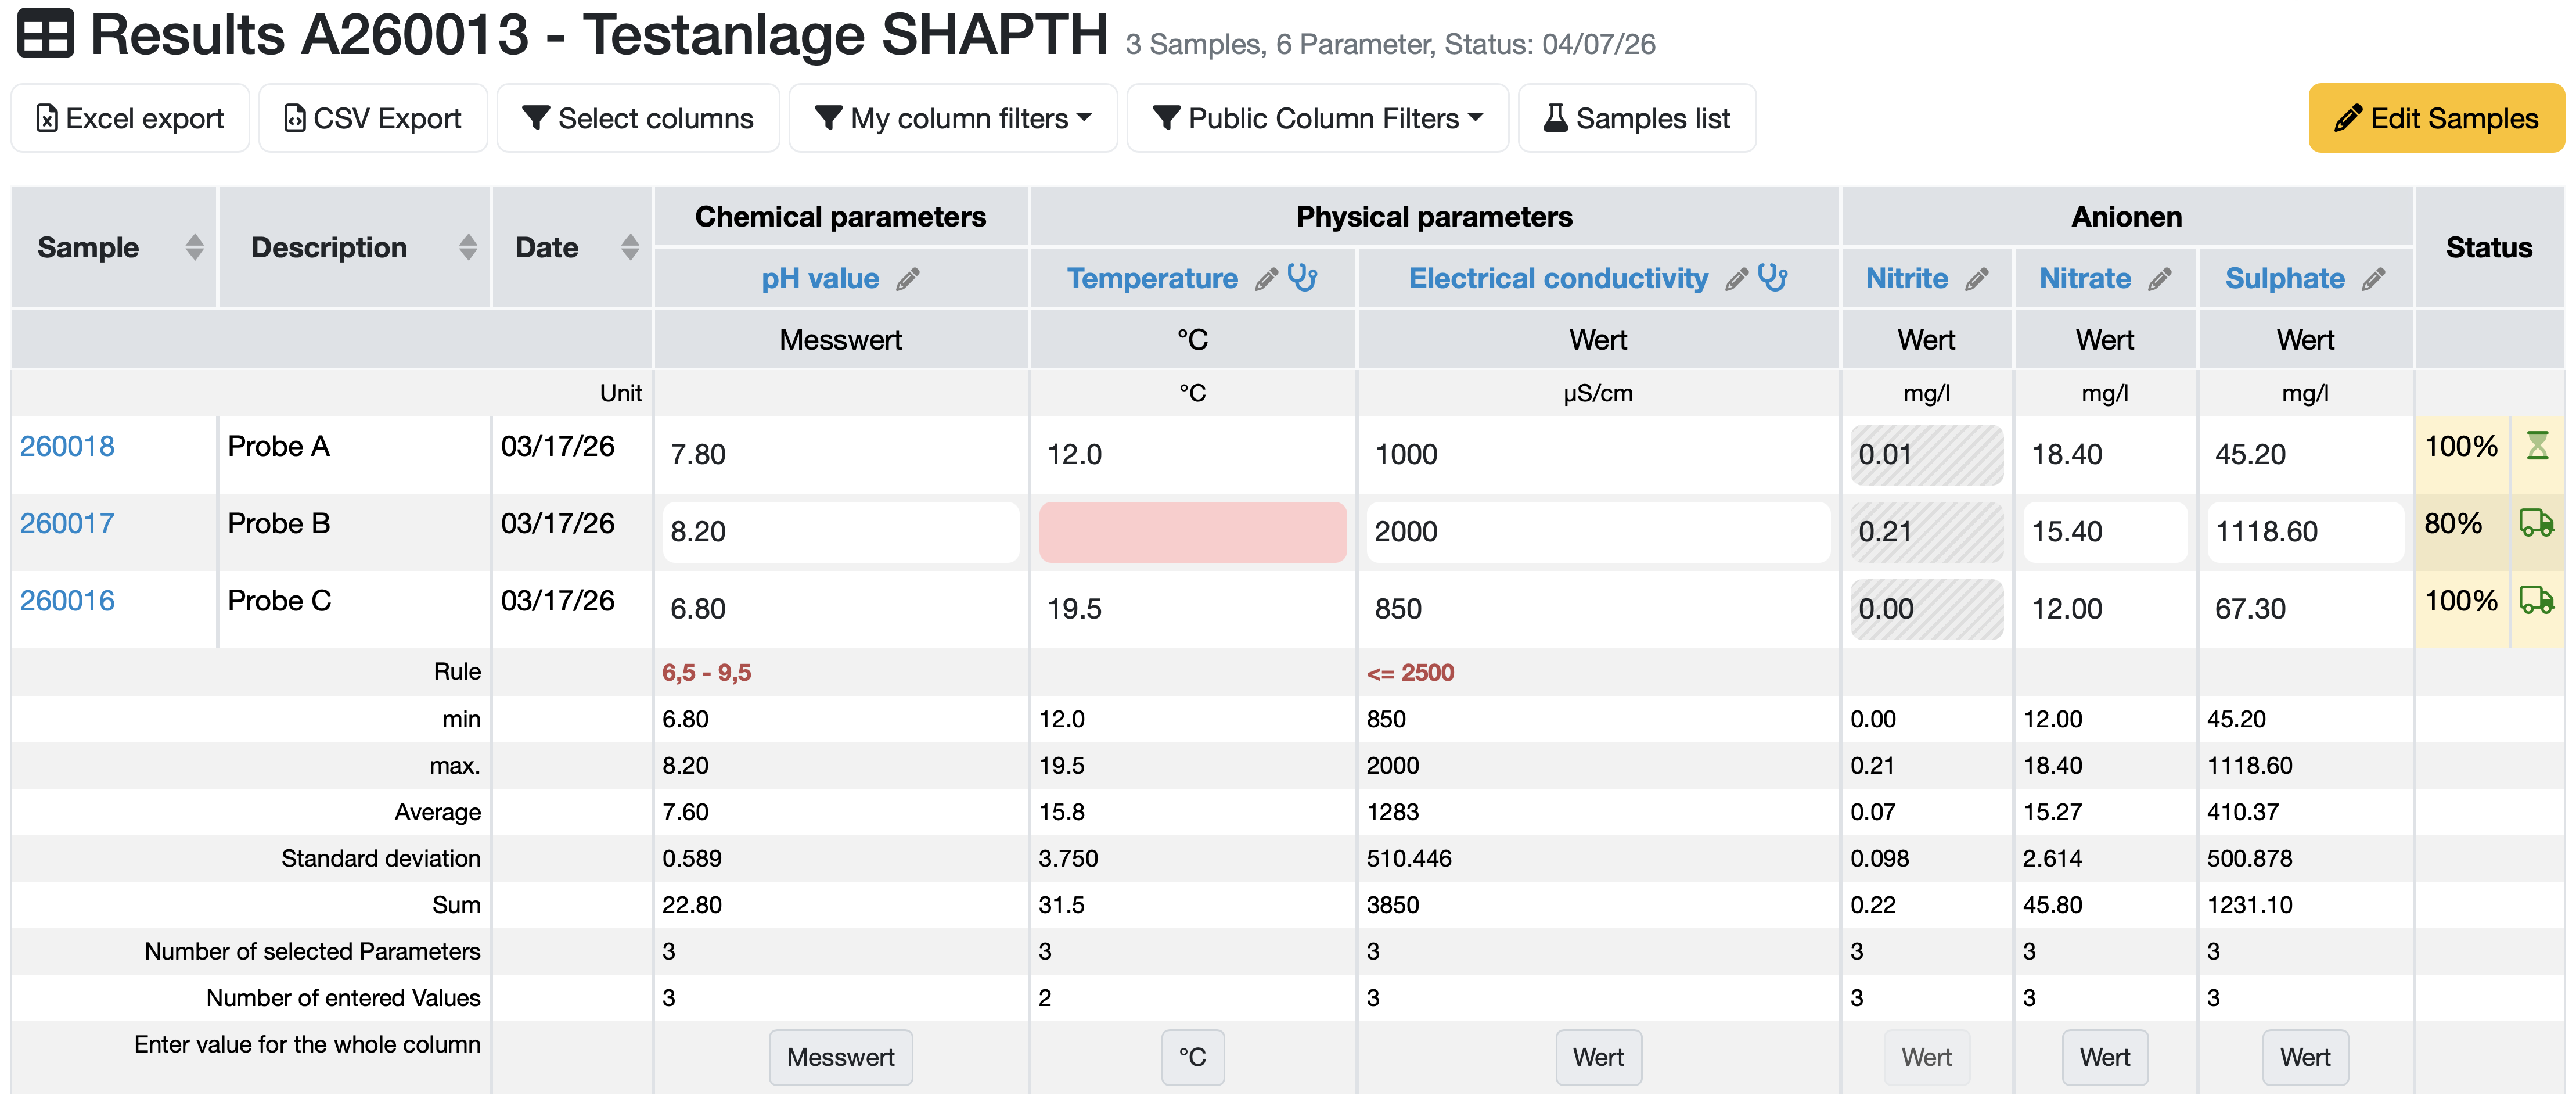Image resolution: width=2576 pixels, height=1099 pixels.
Task: Open the Samples list
Action: click(1636, 118)
